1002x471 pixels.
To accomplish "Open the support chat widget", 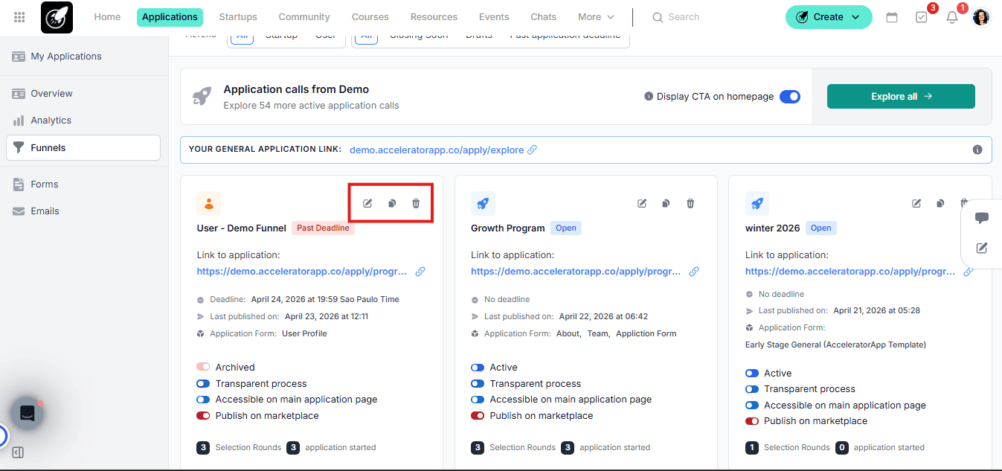I will point(28,413).
